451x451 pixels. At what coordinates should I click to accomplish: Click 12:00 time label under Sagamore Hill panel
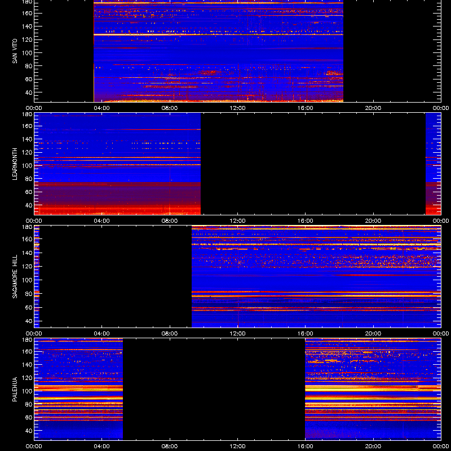click(x=237, y=334)
